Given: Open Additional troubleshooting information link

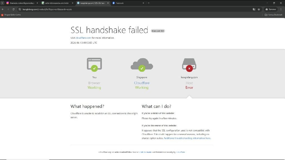Looking at the screenshot, I should [187, 138].
